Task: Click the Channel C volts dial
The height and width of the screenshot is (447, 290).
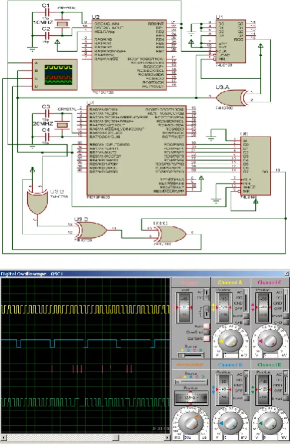Action: pos(270,341)
